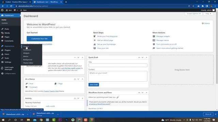Click the New content plus button
This screenshot has width=218, height=122.
pyautogui.click(x=24, y=10)
